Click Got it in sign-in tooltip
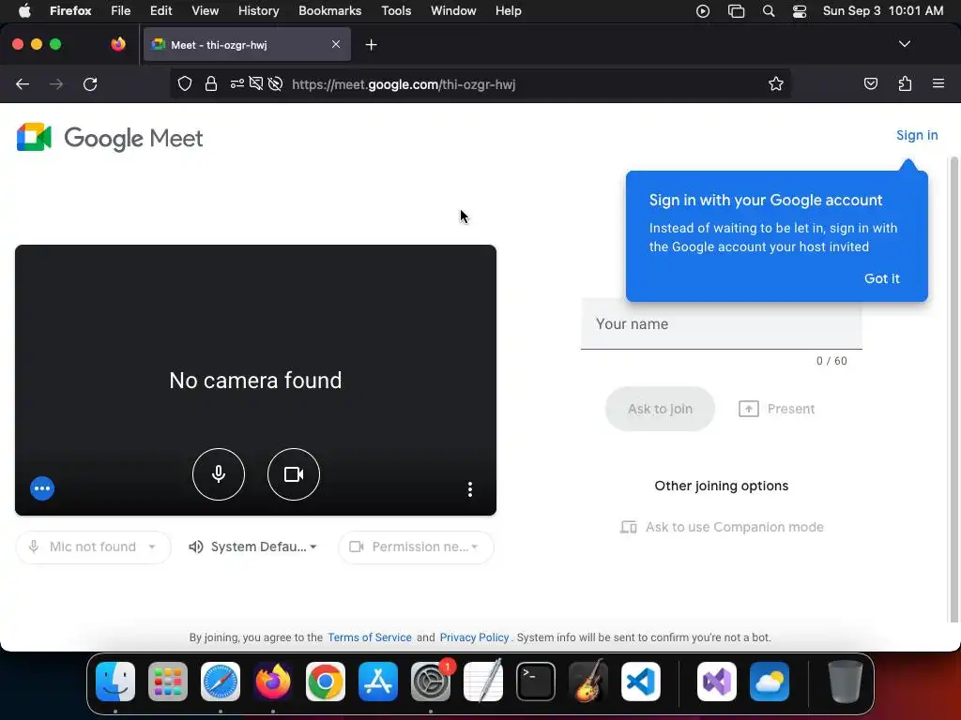Image resolution: width=961 pixels, height=720 pixels. (881, 278)
